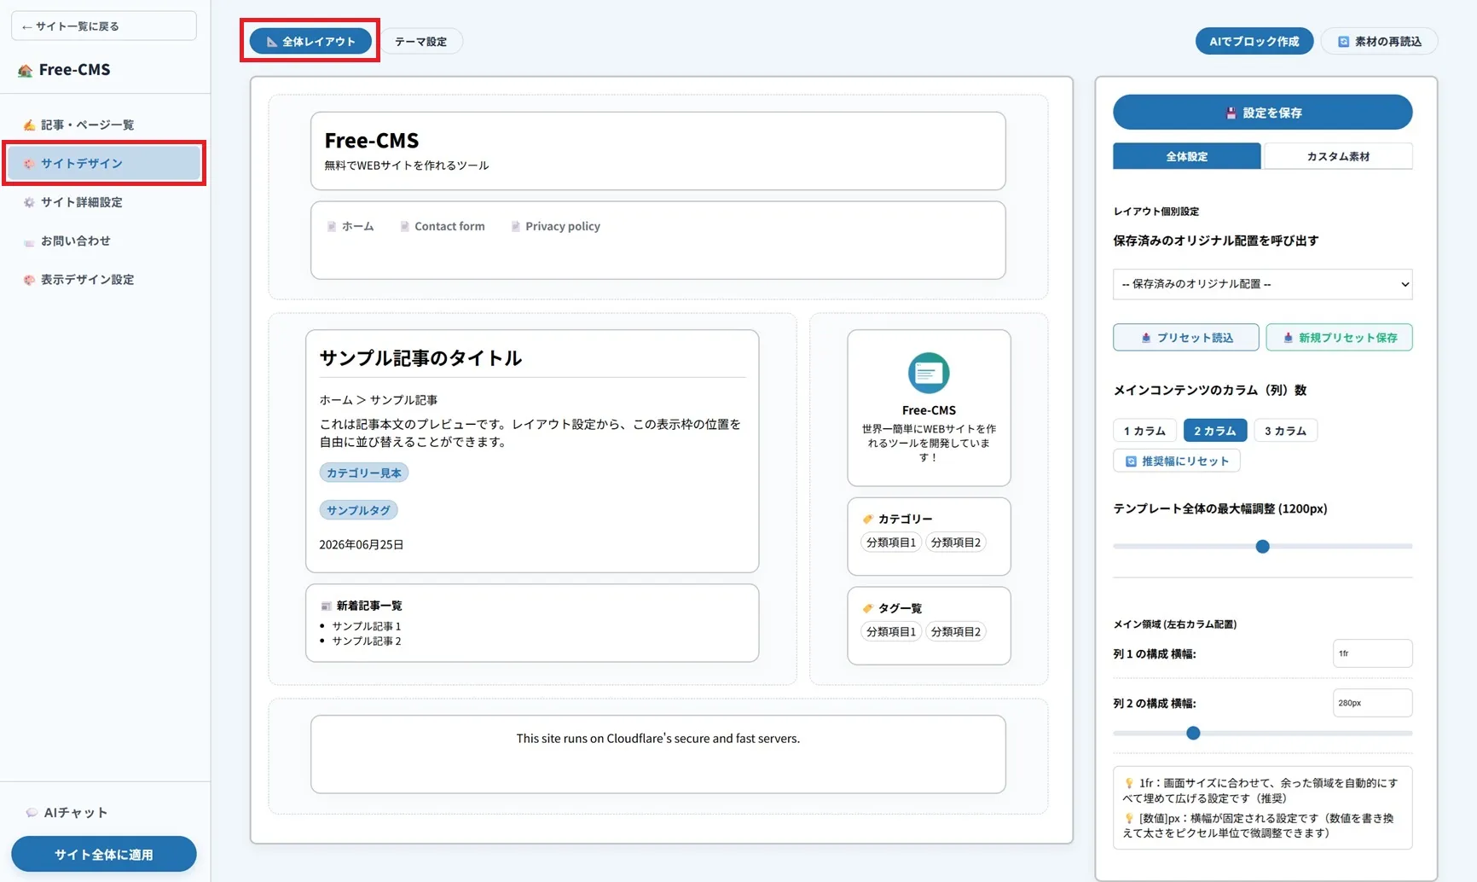
Task: Click the lightbulb icon beside the [数値]px hint
Action: coord(1128,819)
